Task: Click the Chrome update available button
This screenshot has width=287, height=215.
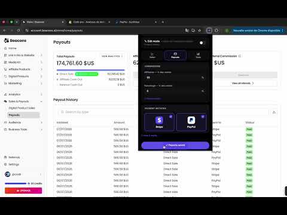Action: (x=258, y=30)
